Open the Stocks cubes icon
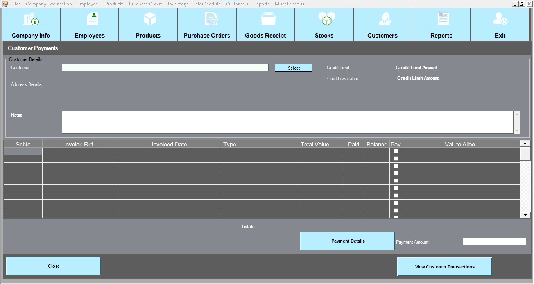Image resolution: width=534 pixels, height=284 pixels. click(326, 19)
